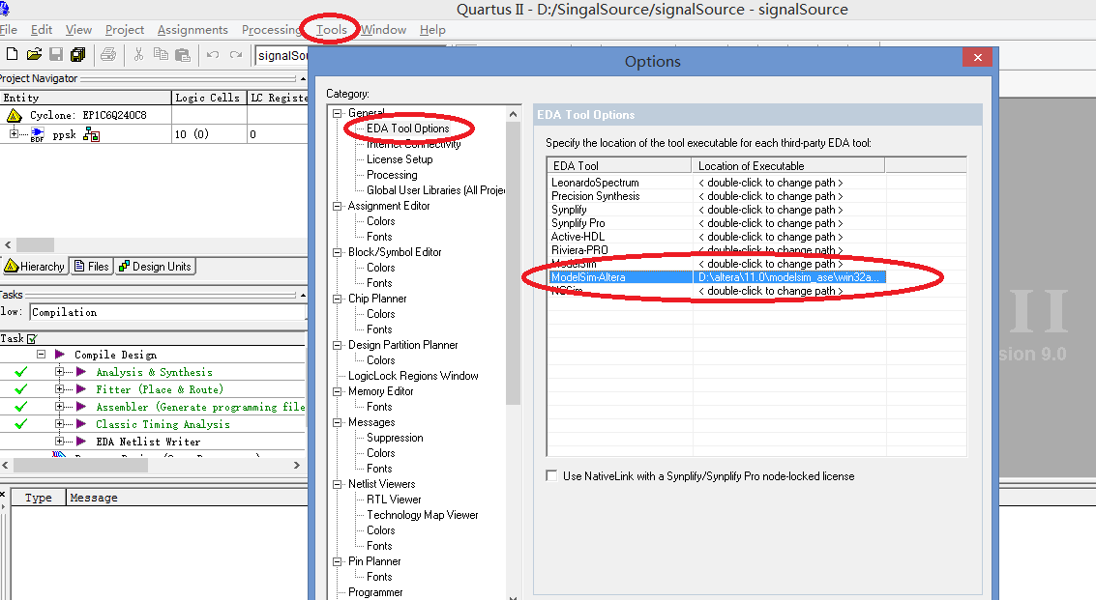Viewport: 1096px width, 600px height.
Task: Click the Project Navigator left scroll arrow
Action: (8, 245)
